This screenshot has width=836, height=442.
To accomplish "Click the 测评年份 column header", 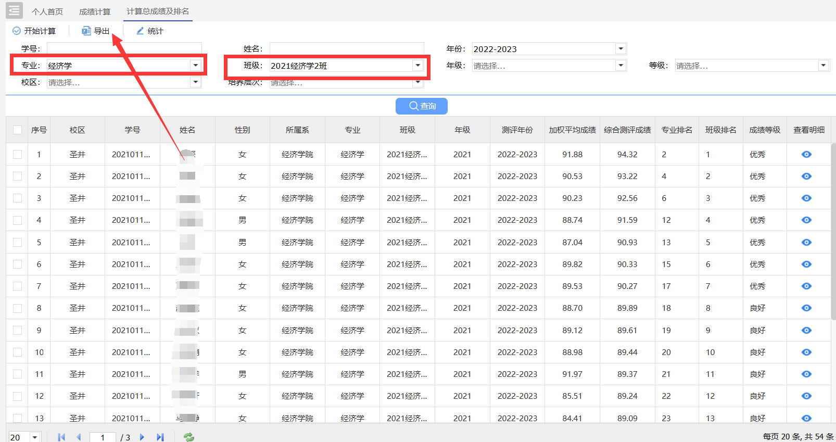I will (x=517, y=130).
